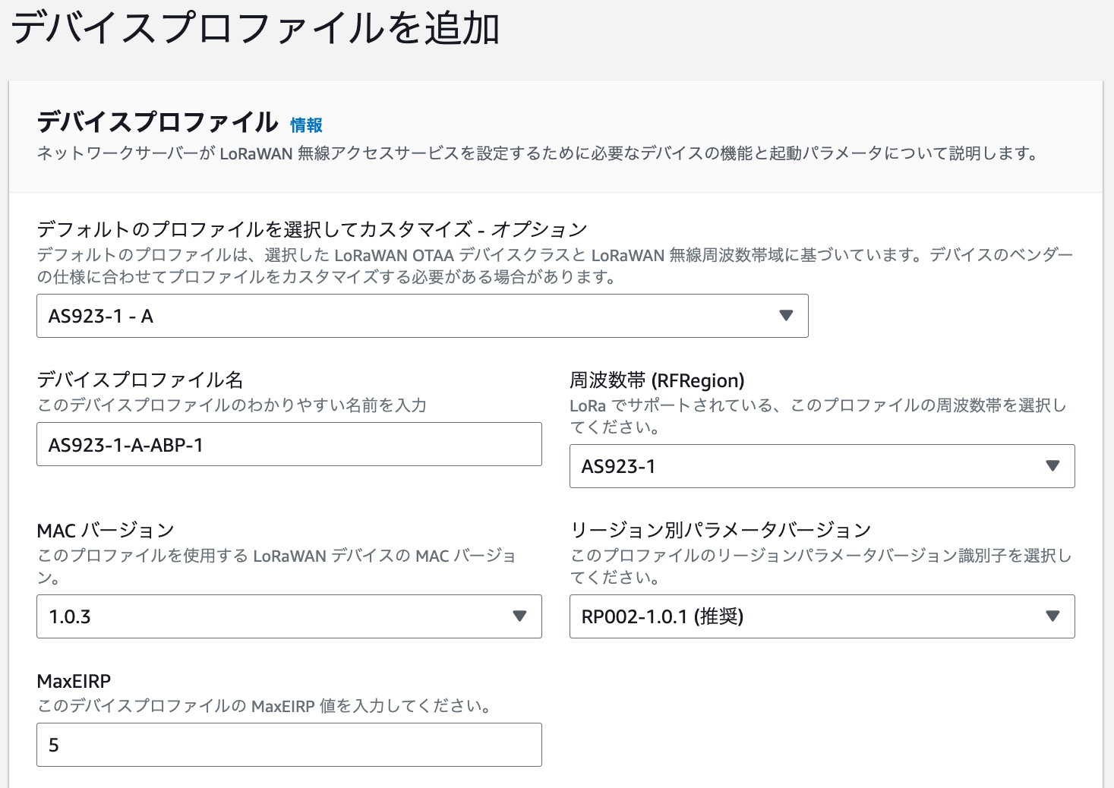The width and height of the screenshot is (1114, 788).
Task: Focus the デバイスプロファイル名 input field
Action: tap(289, 445)
